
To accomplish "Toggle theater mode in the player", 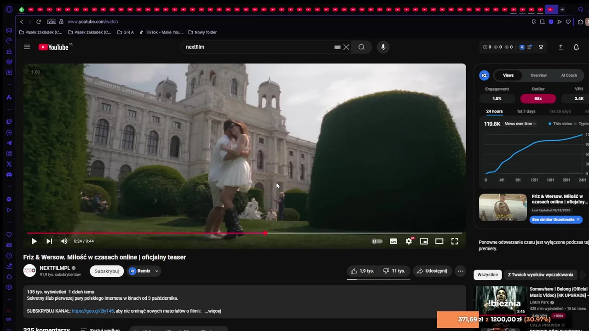I will tap(439, 241).
